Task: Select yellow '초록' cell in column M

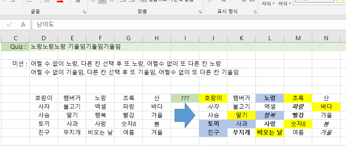Action: [x=298, y=98]
